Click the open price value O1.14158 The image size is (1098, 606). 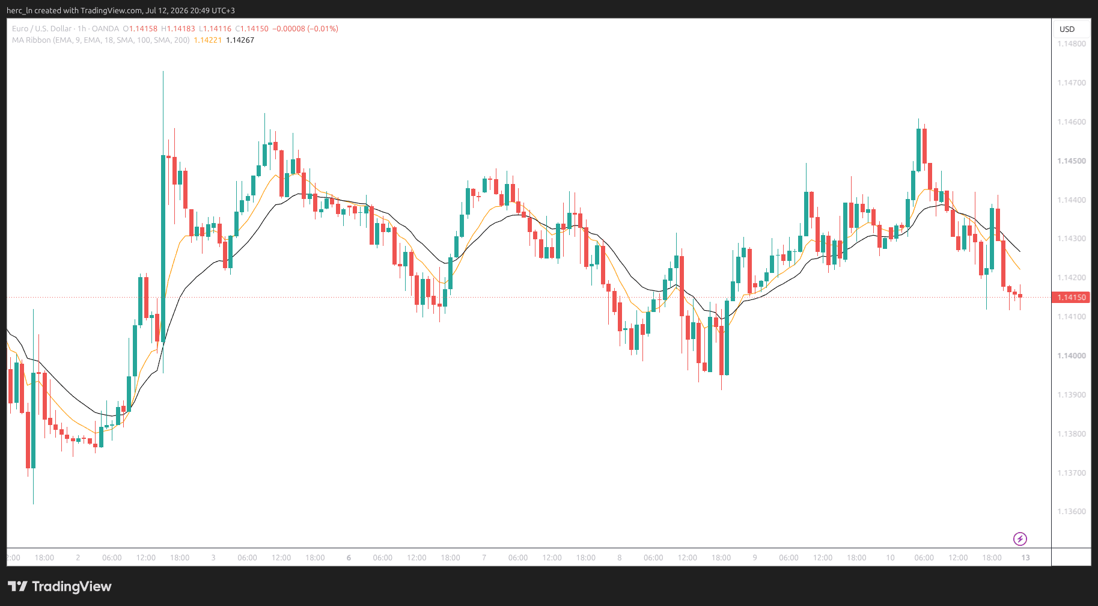(x=140, y=28)
